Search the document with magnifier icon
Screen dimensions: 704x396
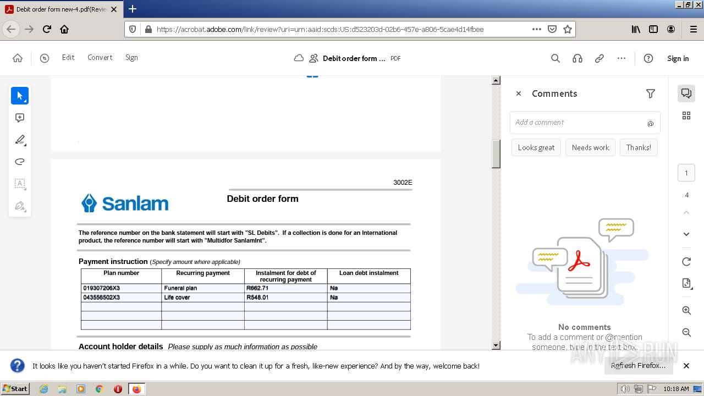tap(555, 58)
